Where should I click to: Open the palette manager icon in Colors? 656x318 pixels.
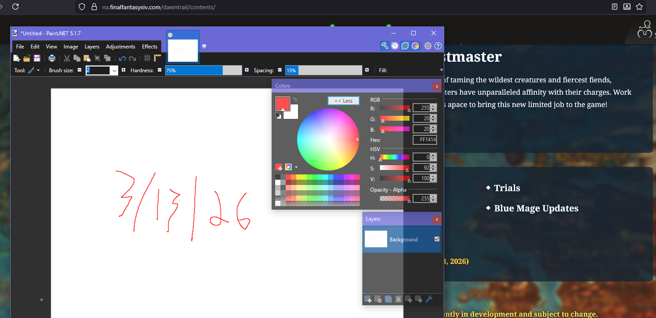[x=288, y=167]
